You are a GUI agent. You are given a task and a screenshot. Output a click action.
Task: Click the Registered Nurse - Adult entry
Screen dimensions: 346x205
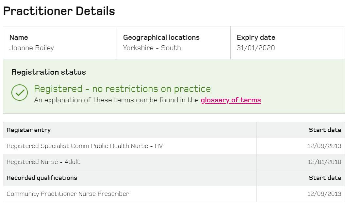[44, 162]
